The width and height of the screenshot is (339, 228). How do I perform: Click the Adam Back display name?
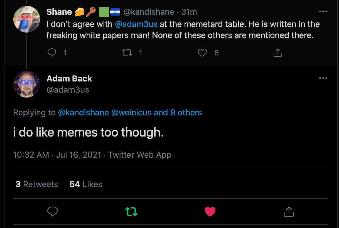pyautogui.click(x=69, y=79)
